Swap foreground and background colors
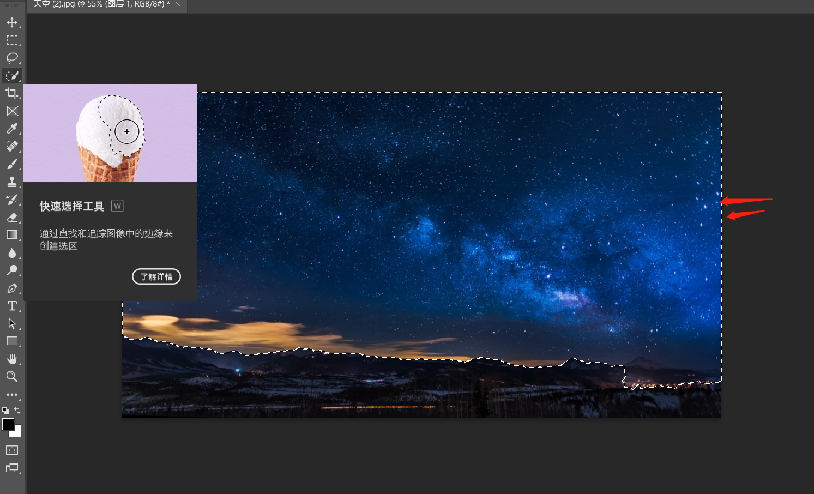 pos(17,410)
